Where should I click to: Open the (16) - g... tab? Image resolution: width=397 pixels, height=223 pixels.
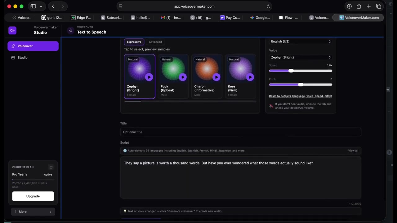click(x=200, y=18)
